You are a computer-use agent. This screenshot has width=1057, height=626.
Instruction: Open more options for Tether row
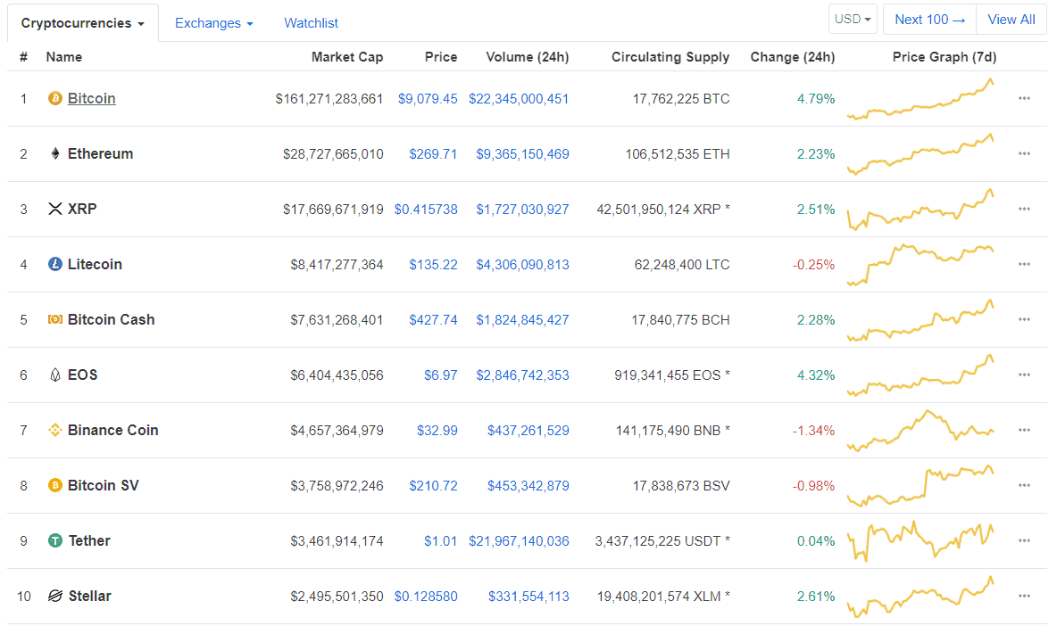click(x=1024, y=540)
